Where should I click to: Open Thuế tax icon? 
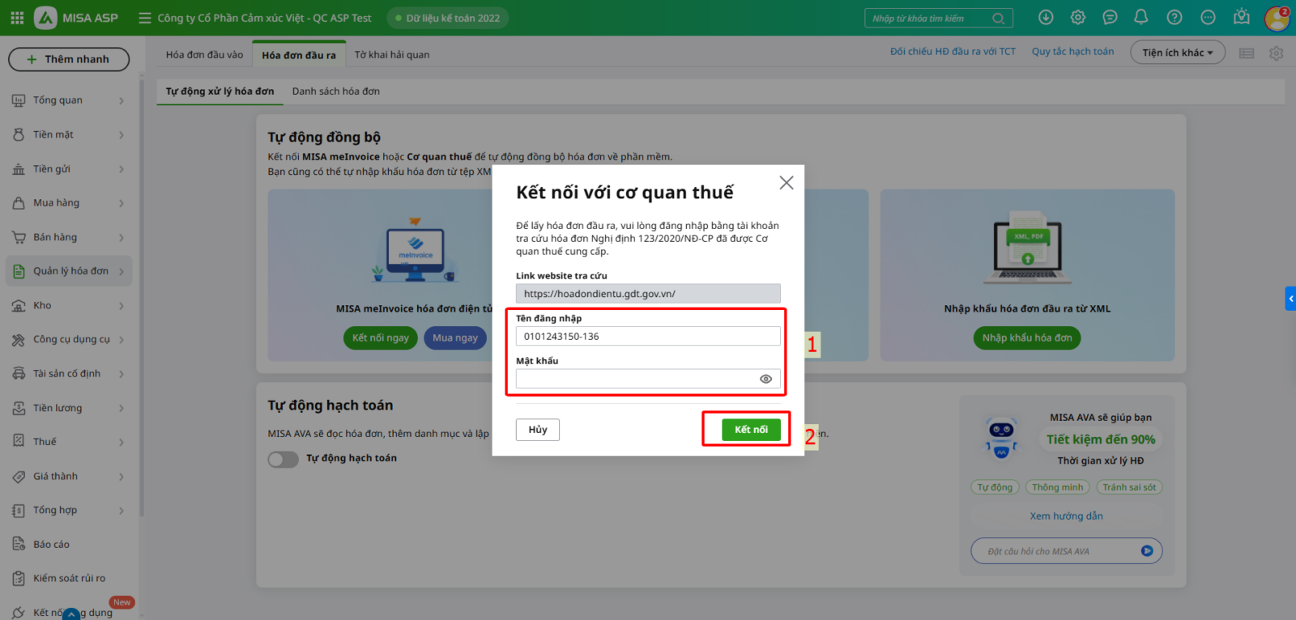[x=19, y=442]
